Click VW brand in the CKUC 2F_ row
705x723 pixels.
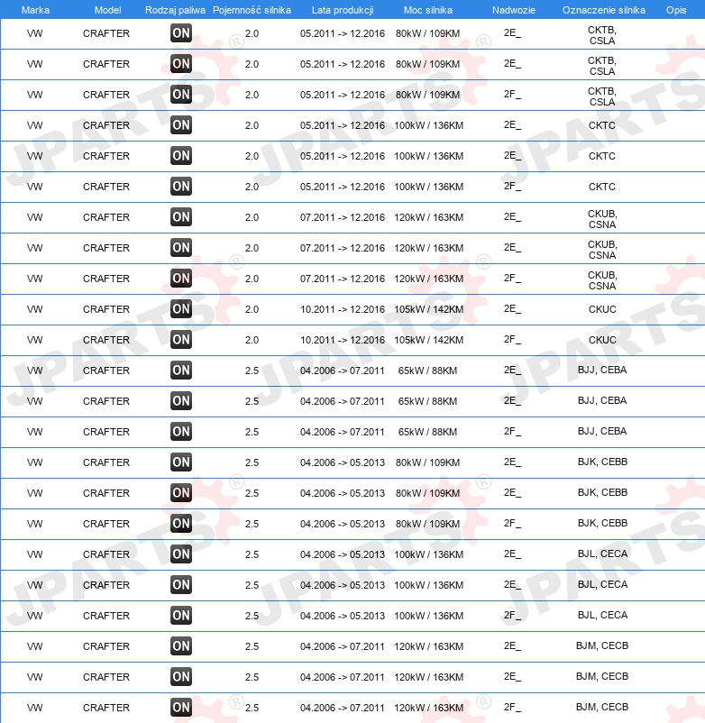point(34,340)
